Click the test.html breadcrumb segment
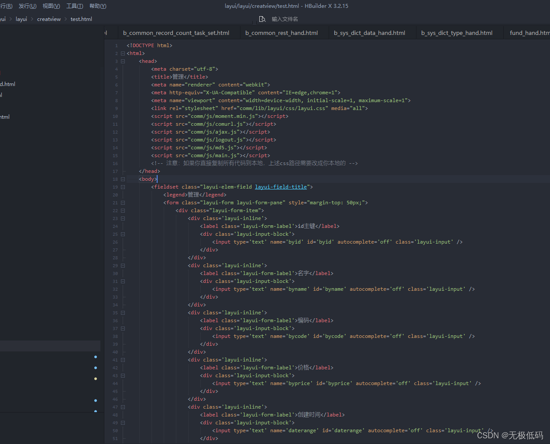 coord(81,19)
